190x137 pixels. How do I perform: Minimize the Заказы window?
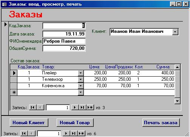tap(173, 4)
